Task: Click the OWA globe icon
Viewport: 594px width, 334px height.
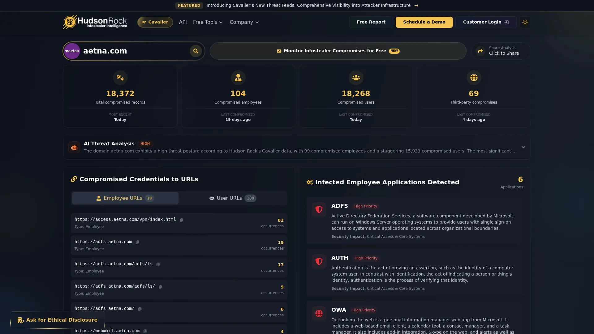Action: [319, 313]
